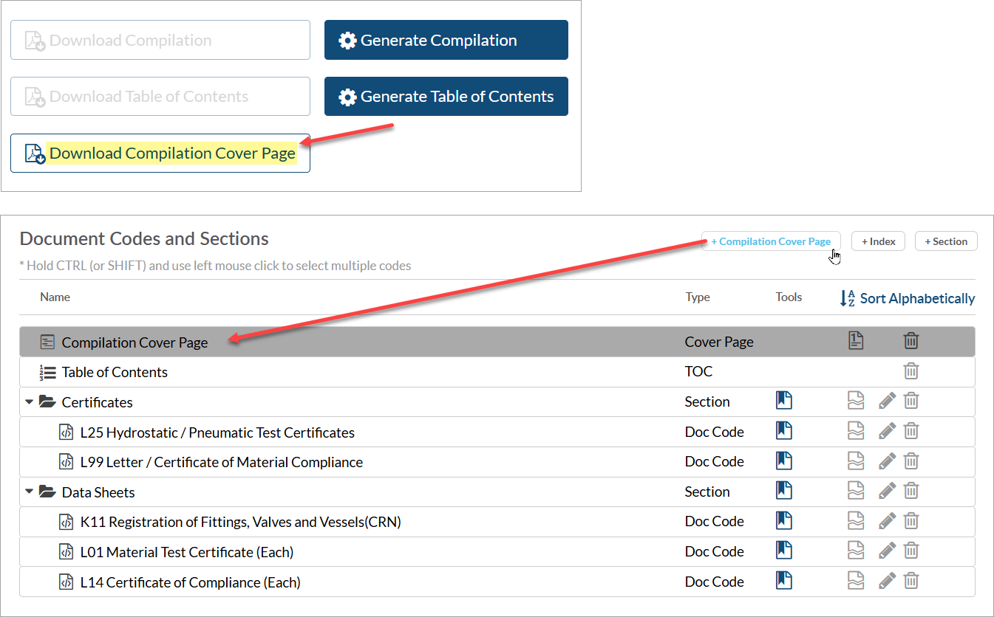
Task: Delete the L99 Letter doc code
Action: click(911, 461)
